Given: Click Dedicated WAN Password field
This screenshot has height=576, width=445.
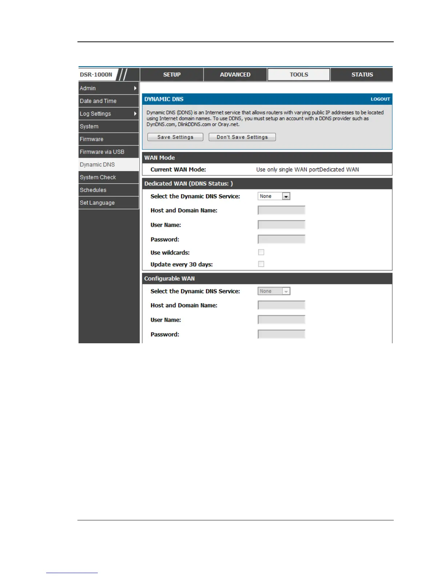Looking at the screenshot, I should [x=281, y=239].
